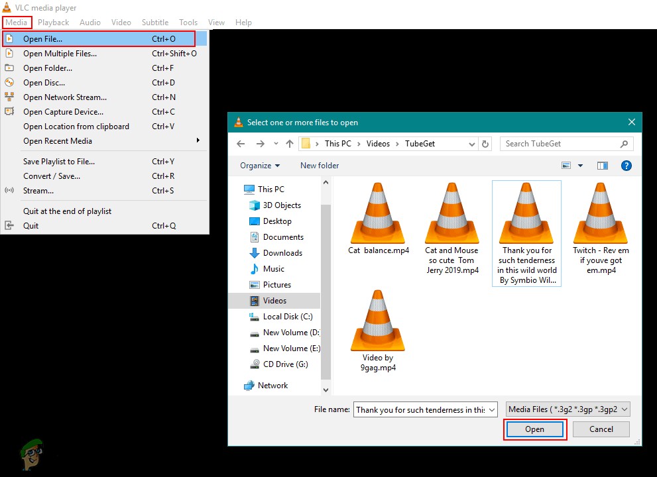Open the Help icon in file dialog
The width and height of the screenshot is (657, 477).
coord(627,166)
